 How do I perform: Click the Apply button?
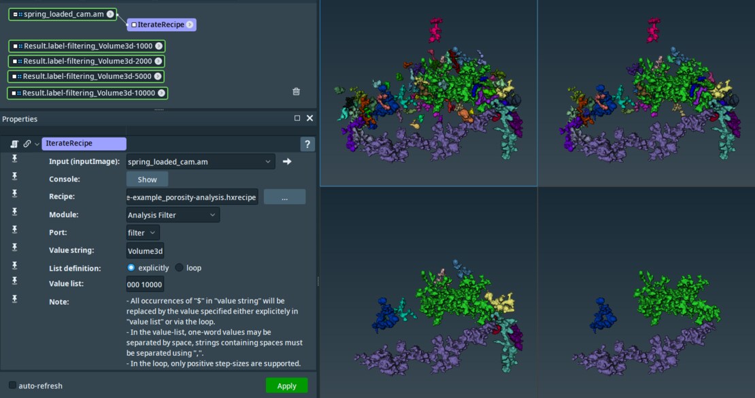[x=286, y=386]
